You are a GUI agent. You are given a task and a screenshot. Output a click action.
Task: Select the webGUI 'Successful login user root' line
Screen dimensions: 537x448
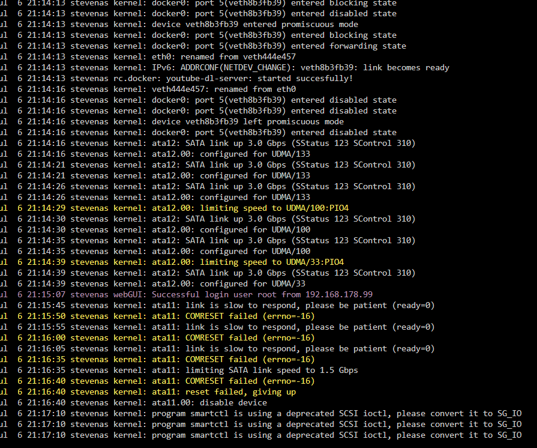(x=187, y=294)
